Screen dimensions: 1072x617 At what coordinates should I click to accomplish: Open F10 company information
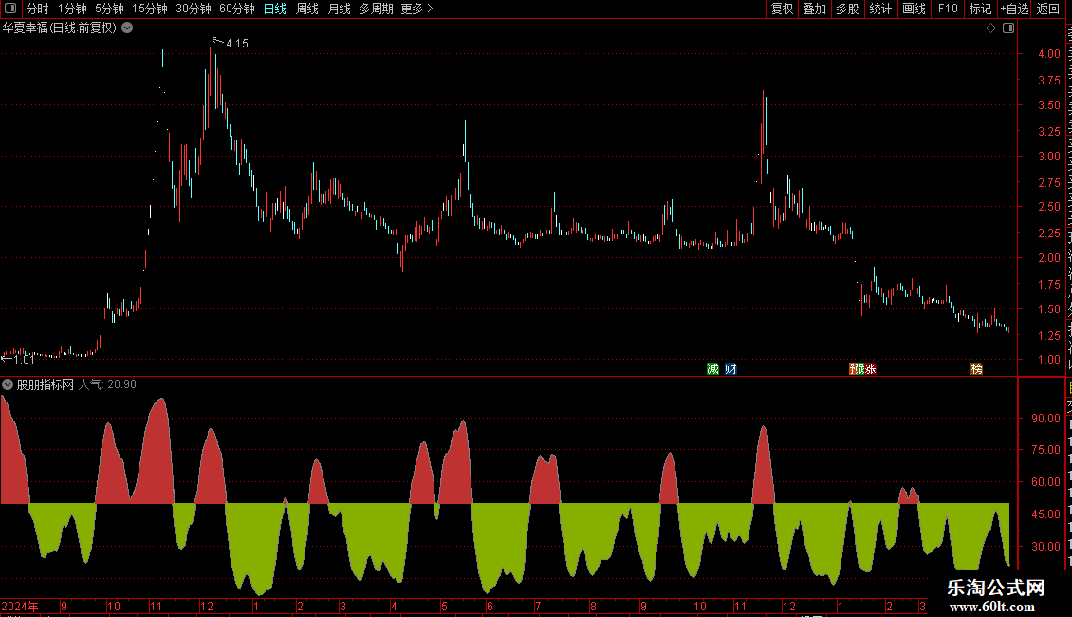tap(948, 9)
